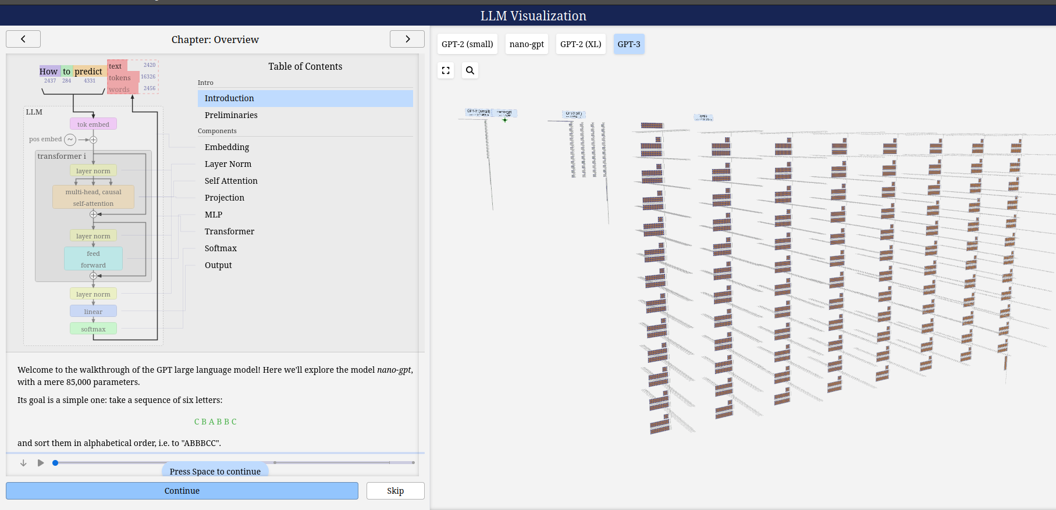The width and height of the screenshot is (1056, 510).
Task: Click the 'Press Space to continue' hint
Action: (x=215, y=470)
